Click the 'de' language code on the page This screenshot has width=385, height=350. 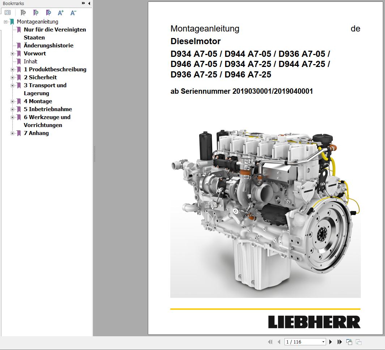(x=355, y=29)
